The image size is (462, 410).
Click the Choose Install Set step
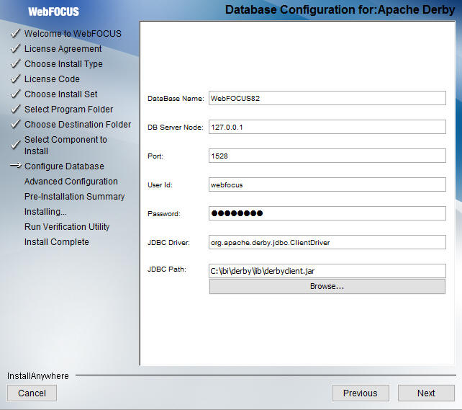click(x=61, y=94)
